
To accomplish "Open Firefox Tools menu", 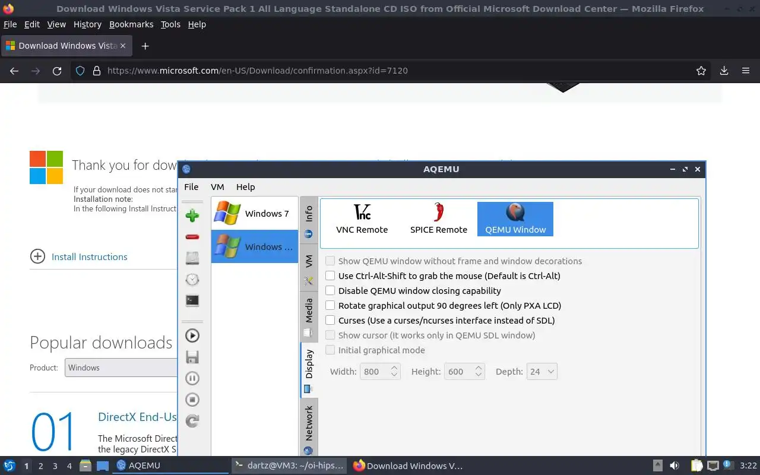I will (x=170, y=24).
